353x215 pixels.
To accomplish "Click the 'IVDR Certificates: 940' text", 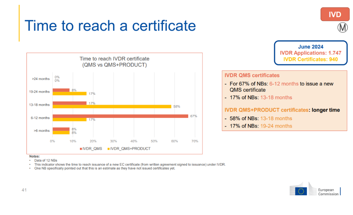I will pos(310,59).
